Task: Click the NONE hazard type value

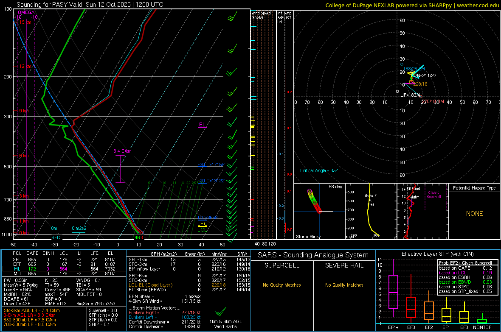Action: (x=474, y=214)
